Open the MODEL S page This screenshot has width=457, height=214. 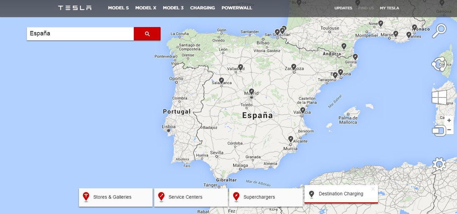pyautogui.click(x=118, y=8)
